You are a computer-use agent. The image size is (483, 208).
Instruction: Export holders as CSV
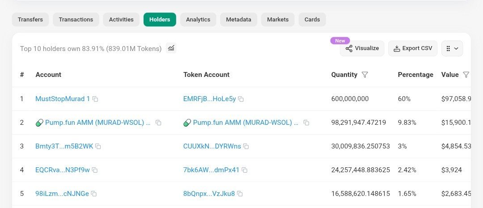point(412,48)
